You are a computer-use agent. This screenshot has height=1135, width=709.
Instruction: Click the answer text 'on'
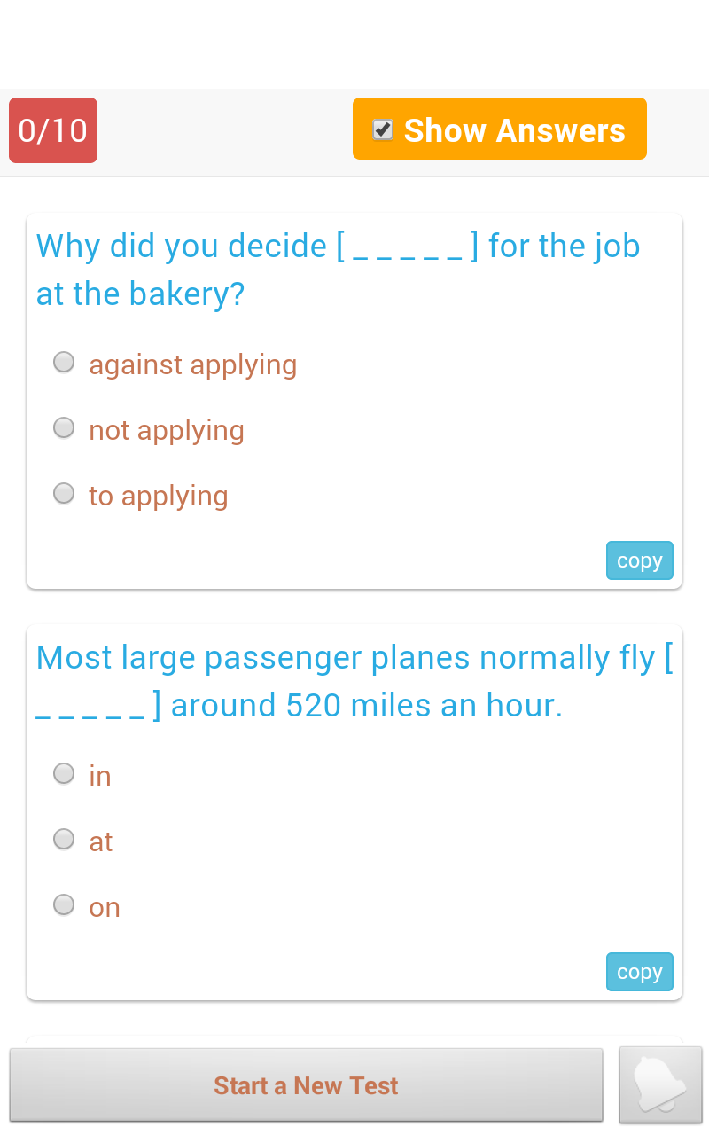click(104, 907)
